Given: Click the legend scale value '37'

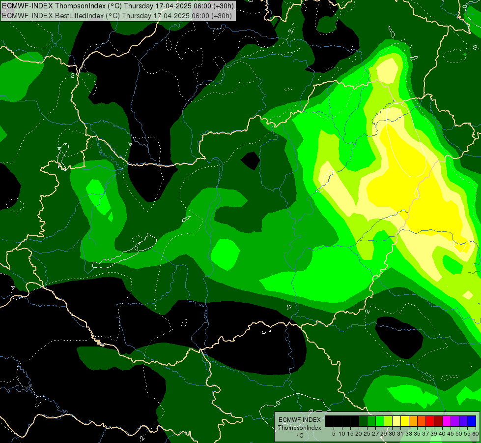Looking at the screenshot, I should tap(426, 434).
